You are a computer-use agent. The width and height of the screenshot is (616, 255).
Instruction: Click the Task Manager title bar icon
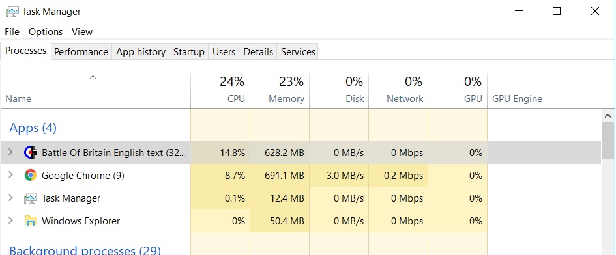coord(12,11)
